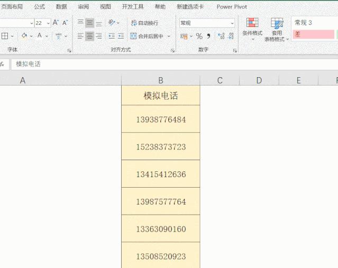This screenshot has width=338, height=268.
Task: Decrease font size with the smaller A icon
Action: tap(65, 22)
